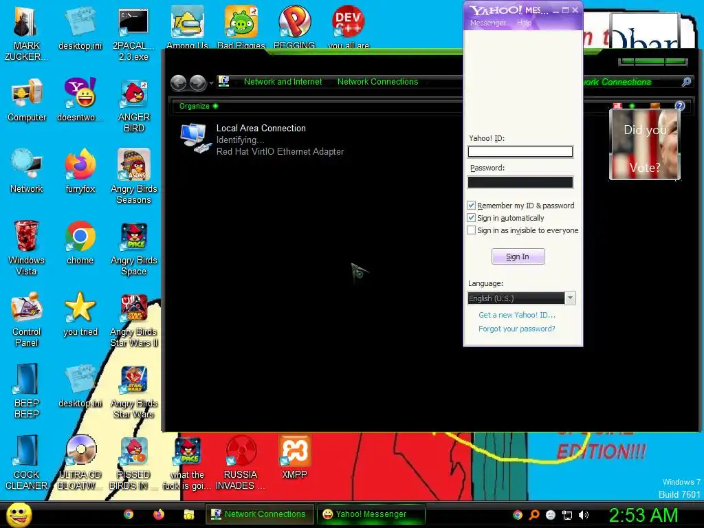
Task: Click Get a new Yahoo! ID link
Action: [x=517, y=315]
